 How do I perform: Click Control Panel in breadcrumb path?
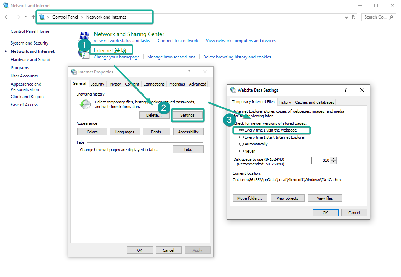click(65, 17)
